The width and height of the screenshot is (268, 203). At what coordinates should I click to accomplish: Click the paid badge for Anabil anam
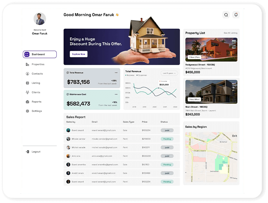click(167, 173)
